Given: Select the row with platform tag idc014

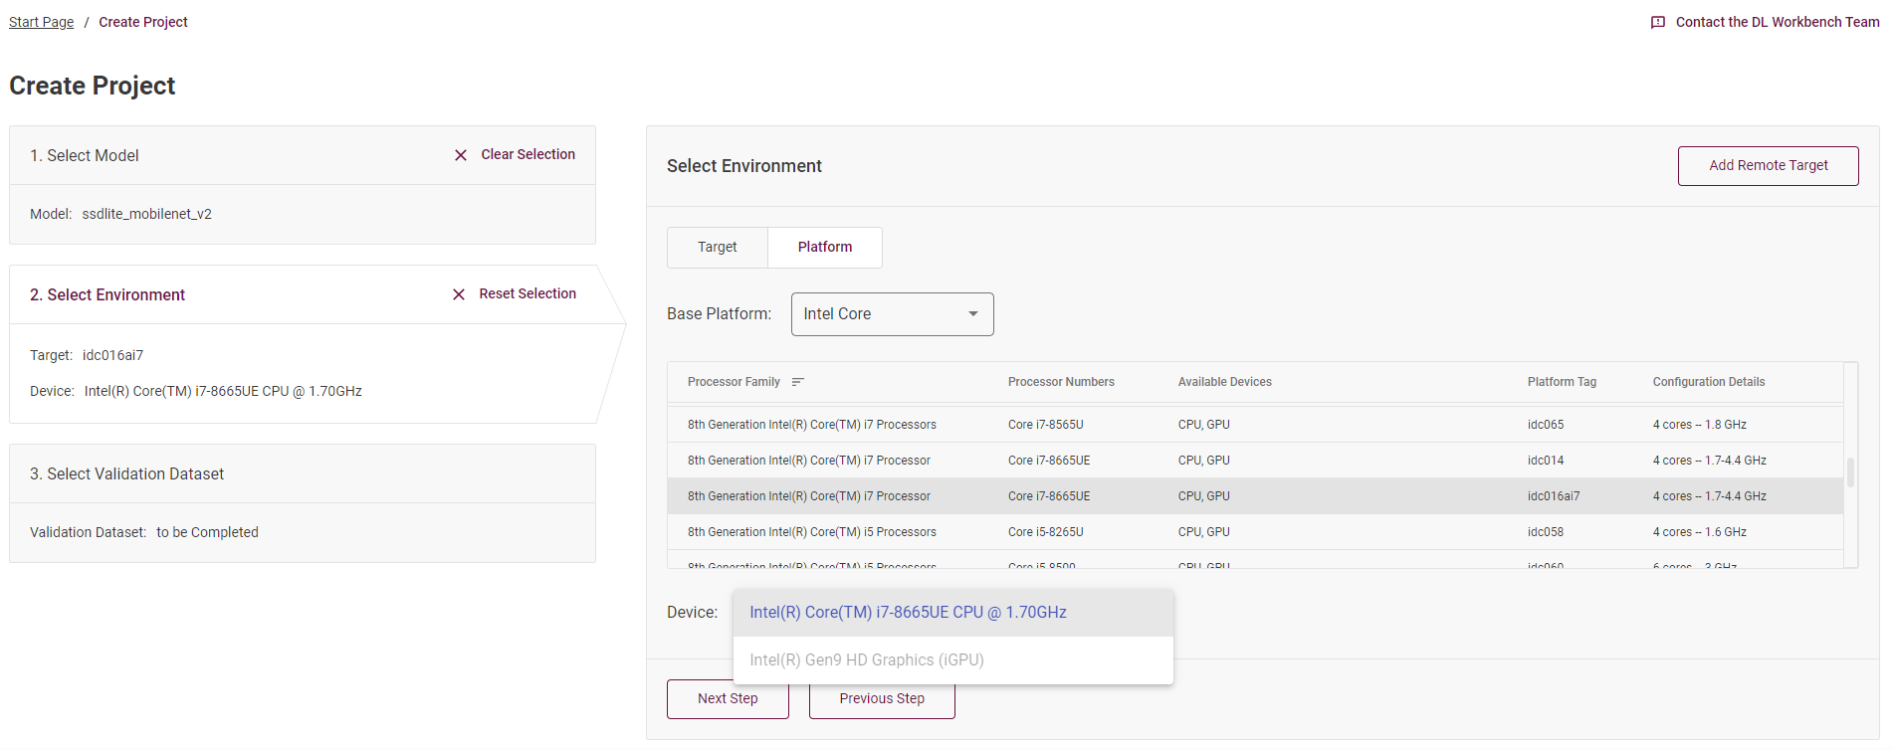Looking at the screenshot, I should coord(1255,461).
